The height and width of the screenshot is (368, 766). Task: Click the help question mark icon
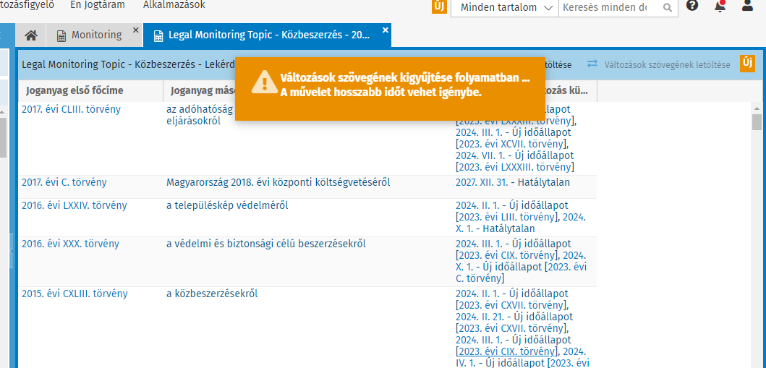tap(692, 7)
